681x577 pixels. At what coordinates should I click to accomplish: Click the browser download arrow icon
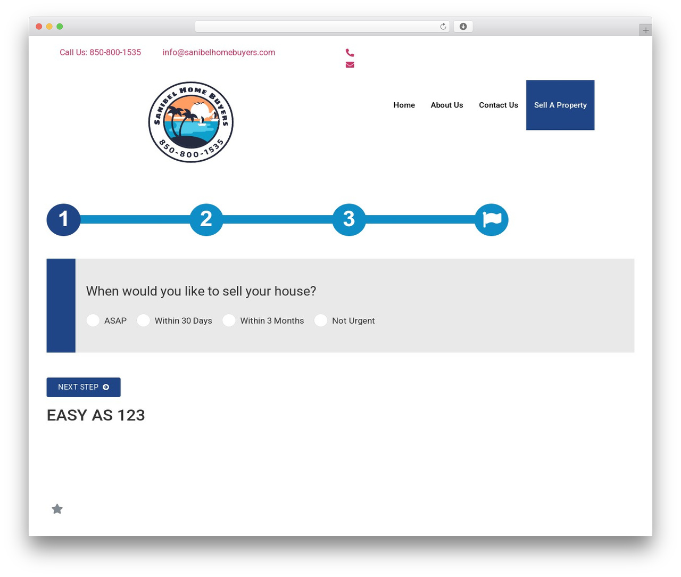coord(463,27)
